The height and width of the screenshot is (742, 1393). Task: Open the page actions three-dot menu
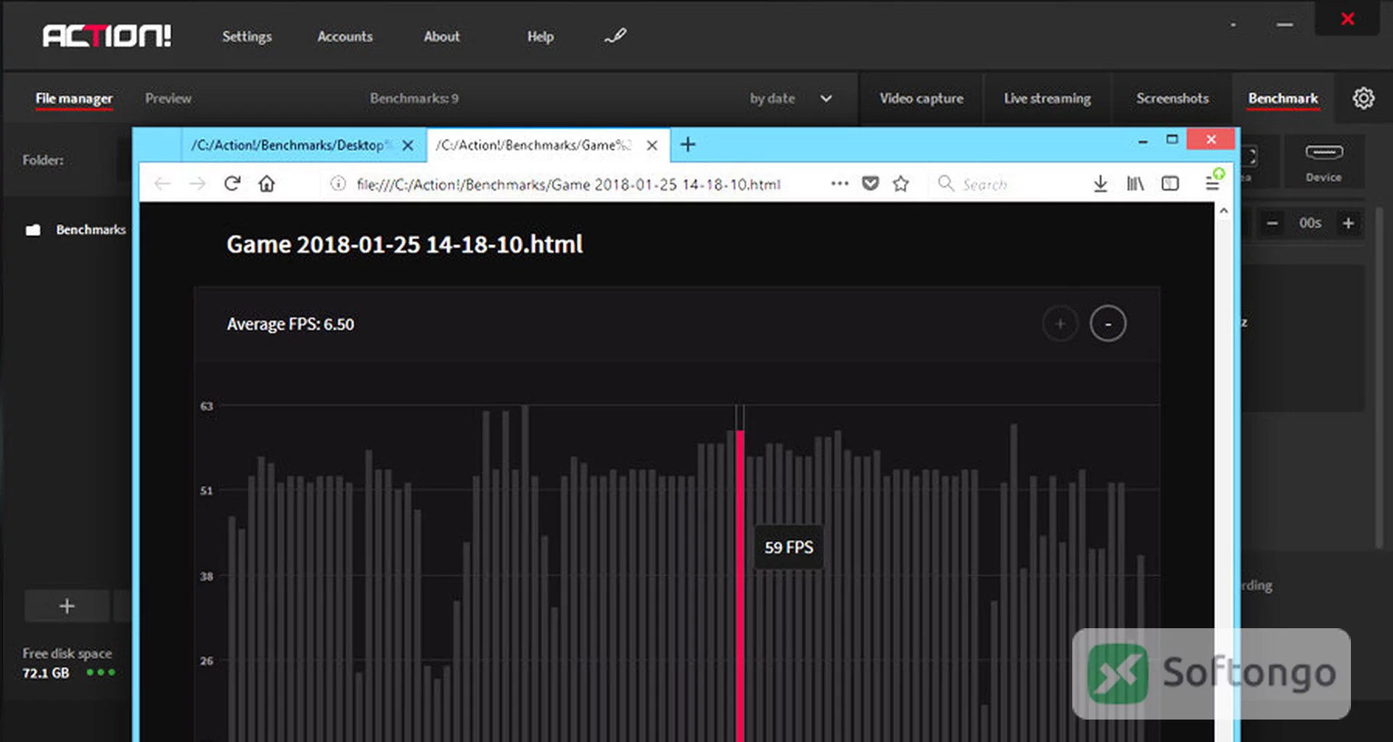(x=839, y=183)
